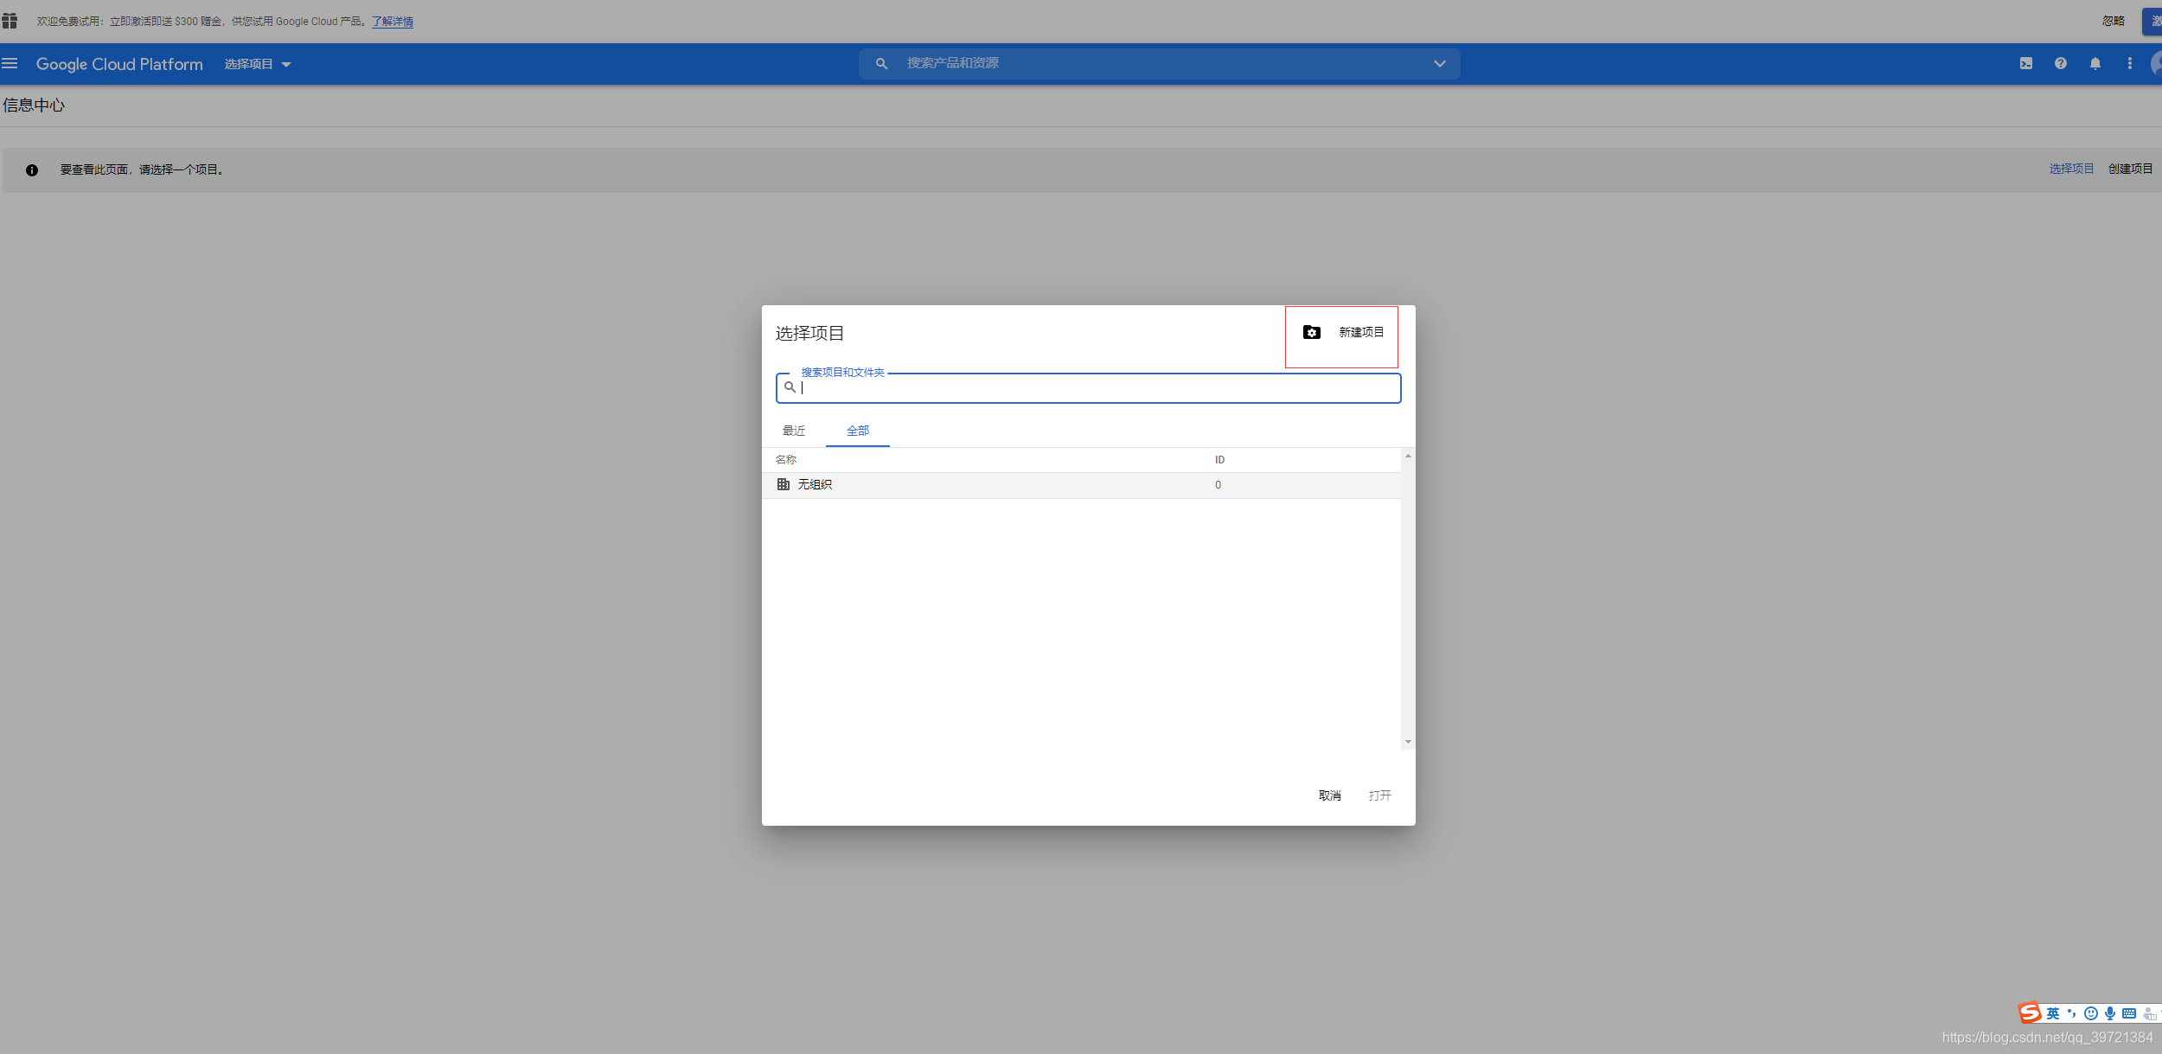Open the 了解详情 link
The width and height of the screenshot is (2162, 1054).
(393, 22)
